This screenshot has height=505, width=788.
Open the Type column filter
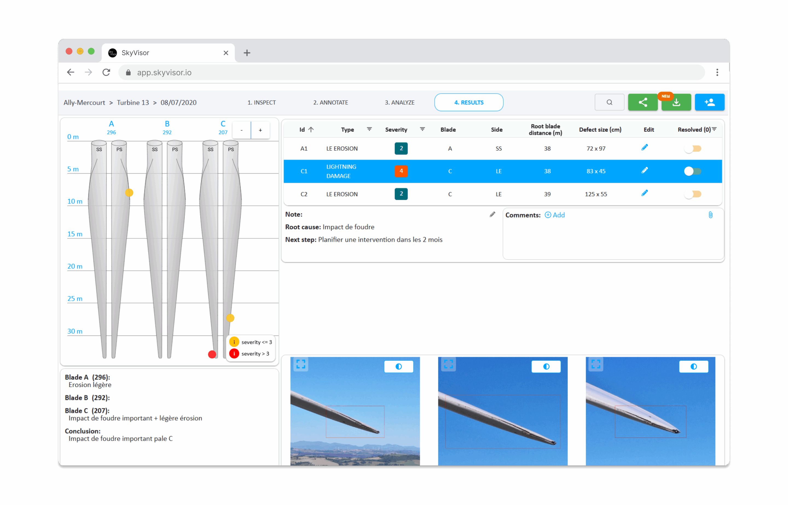369,129
